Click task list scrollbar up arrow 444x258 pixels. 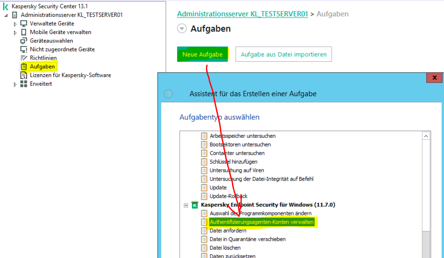426,136
